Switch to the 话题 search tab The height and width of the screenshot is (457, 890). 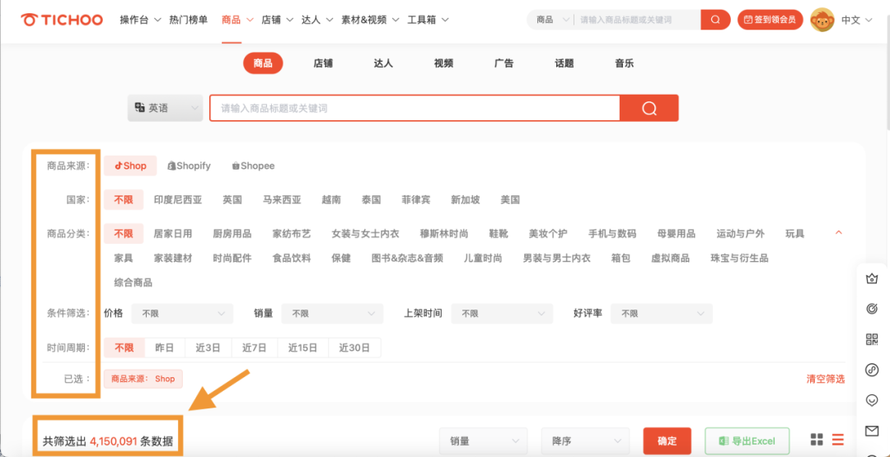pyautogui.click(x=564, y=63)
